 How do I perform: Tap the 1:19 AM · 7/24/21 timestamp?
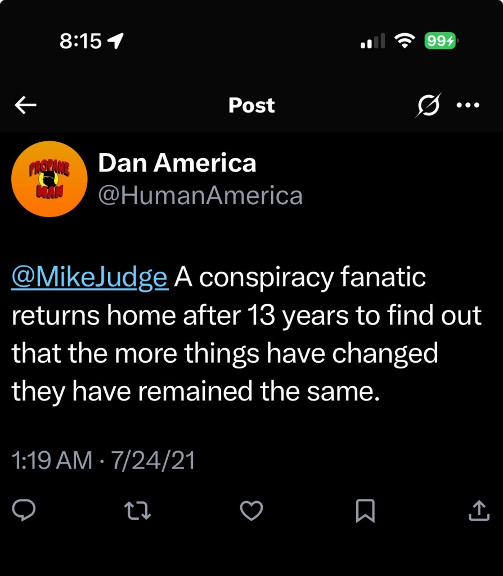pos(104,461)
